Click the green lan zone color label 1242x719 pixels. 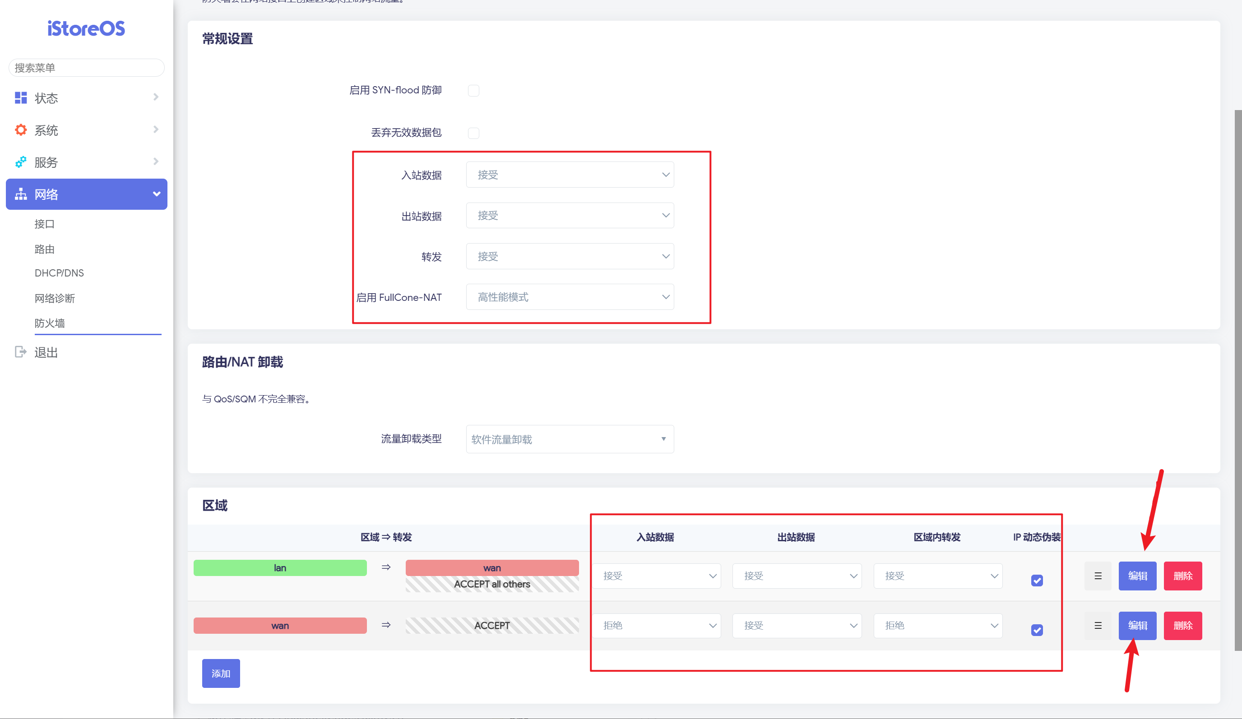(x=280, y=568)
